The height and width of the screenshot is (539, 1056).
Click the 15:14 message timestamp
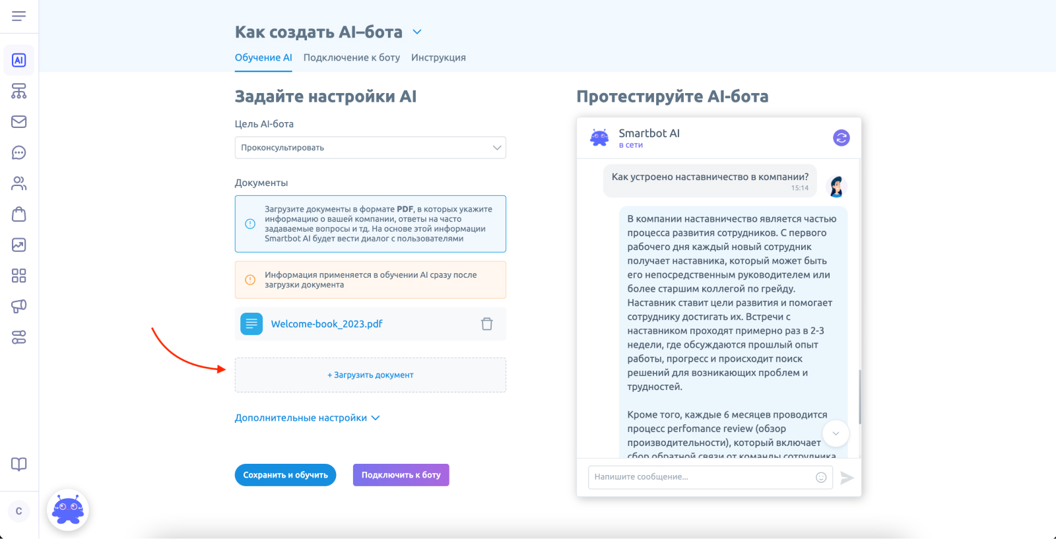tap(800, 188)
